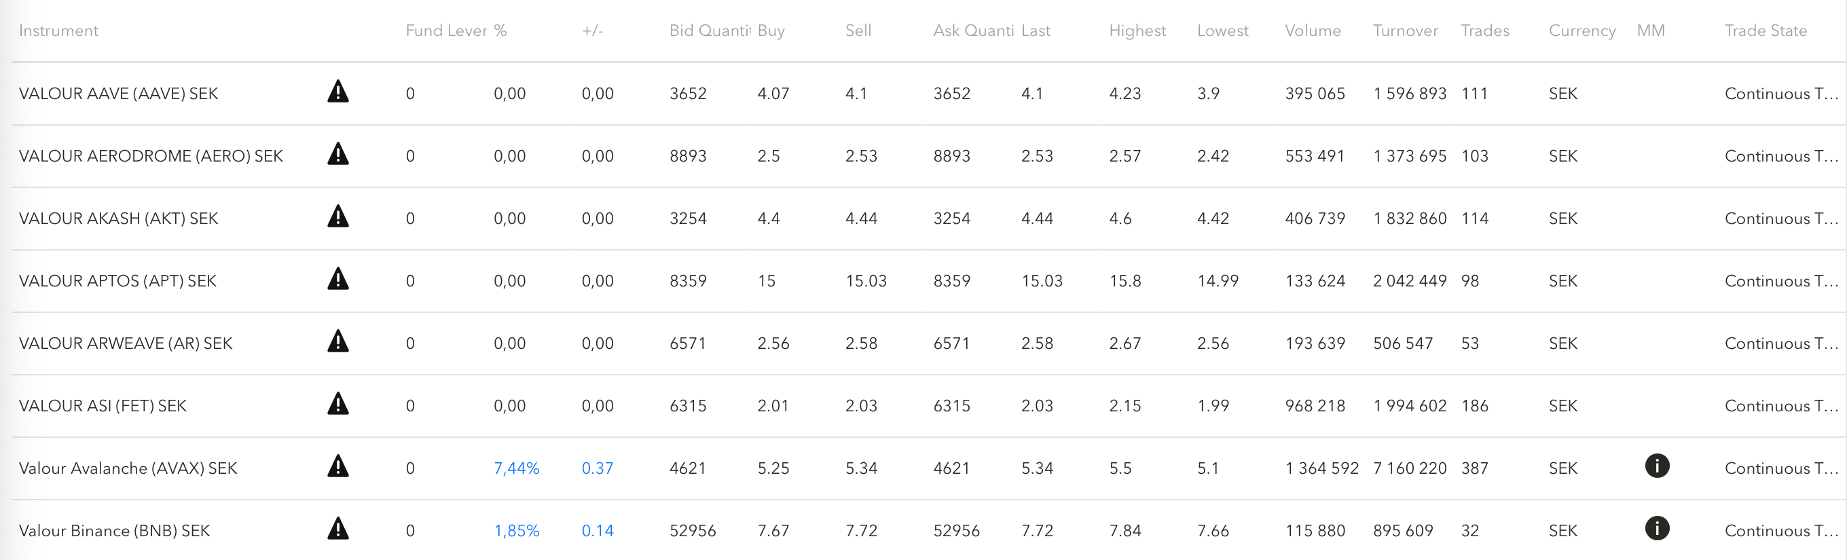Click the warning icon for VALOUR AAVE

[x=337, y=92]
